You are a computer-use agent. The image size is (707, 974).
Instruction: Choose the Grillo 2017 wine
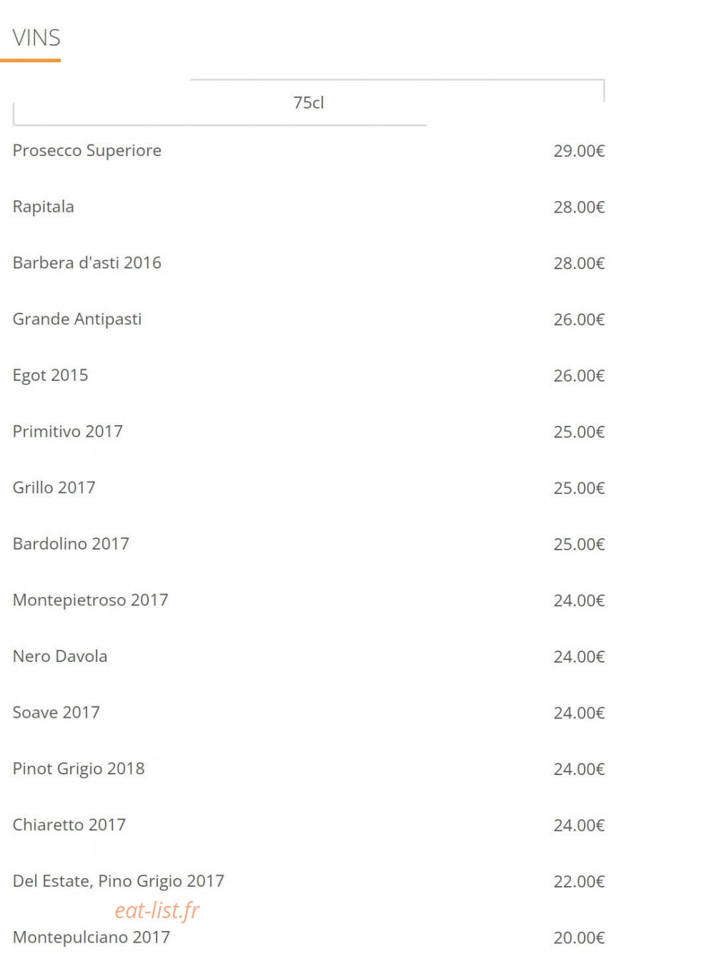point(54,487)
